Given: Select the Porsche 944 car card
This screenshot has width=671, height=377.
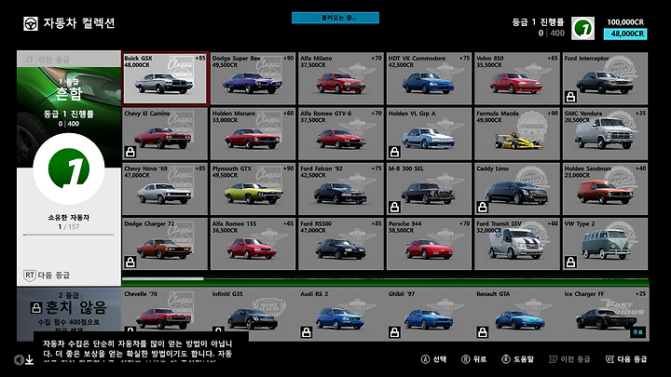Looking at the screenshot, I should pos(429,245).
